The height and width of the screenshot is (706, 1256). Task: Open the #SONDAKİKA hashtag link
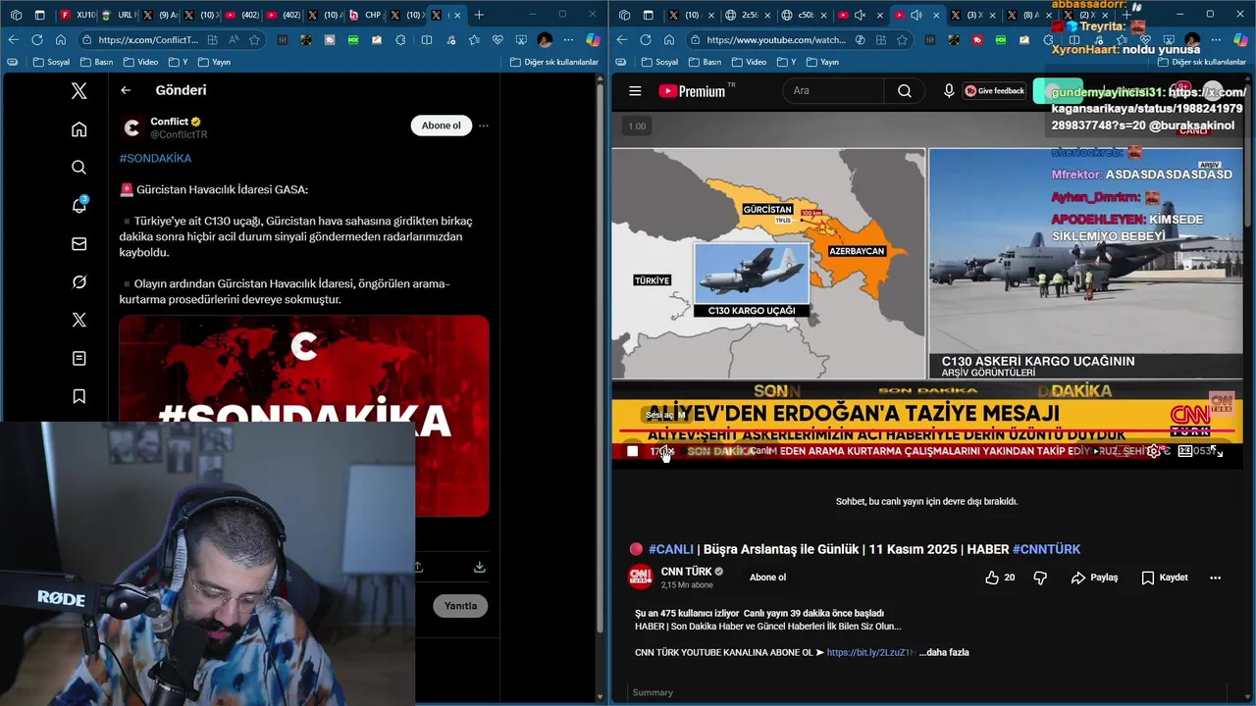coord(155,158)
